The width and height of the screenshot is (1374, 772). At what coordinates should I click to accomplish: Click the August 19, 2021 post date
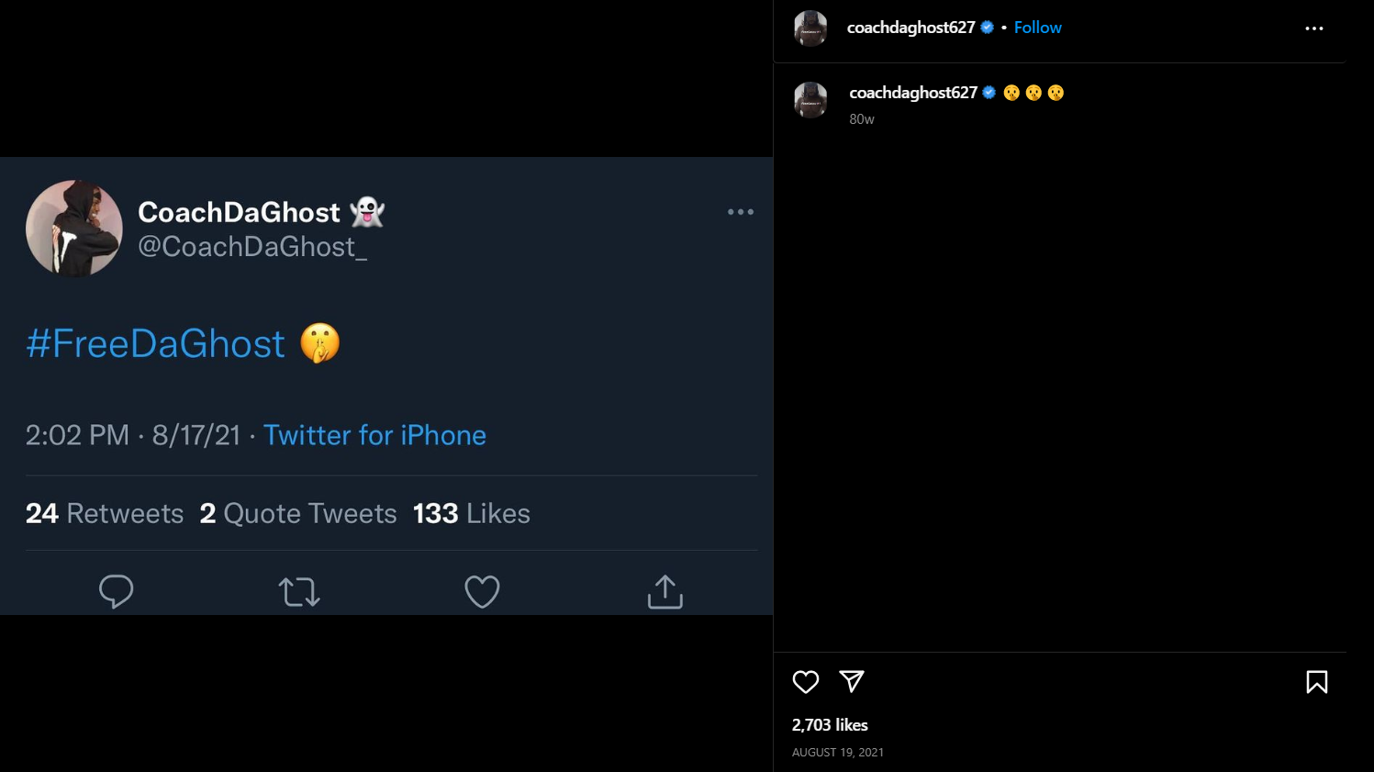tap(838, 753)
